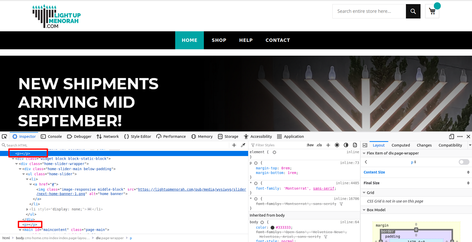Click the Search HTML input field
Screen dimensions: 472x242
click(115, 145)
